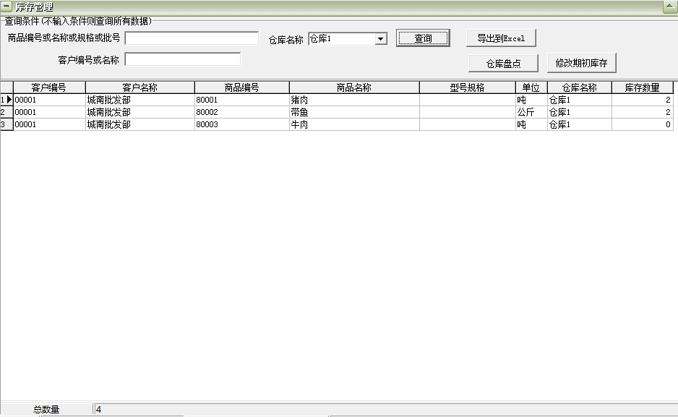Click the 吨 unit cell in 猪肉 row
The image size is (678, 417).
point(531,100)
